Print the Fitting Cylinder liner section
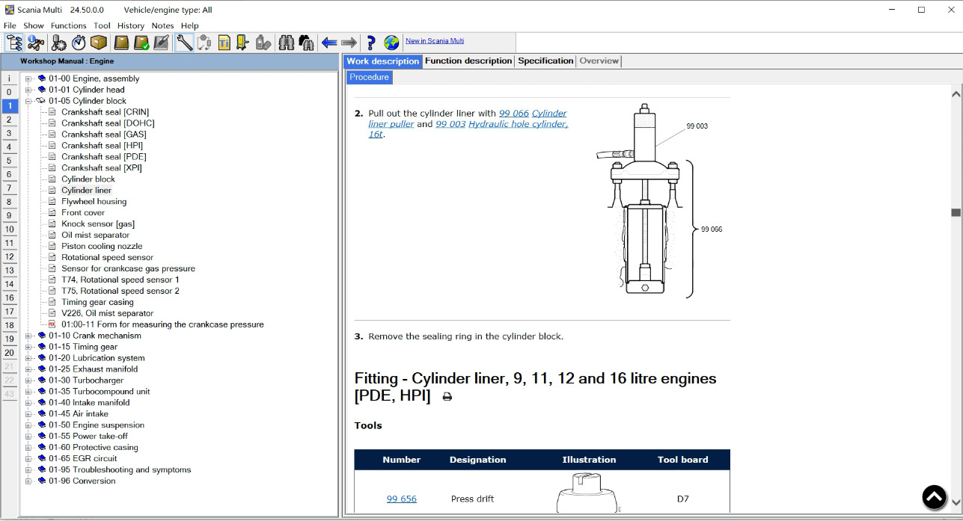 click(x=447, y=397)
